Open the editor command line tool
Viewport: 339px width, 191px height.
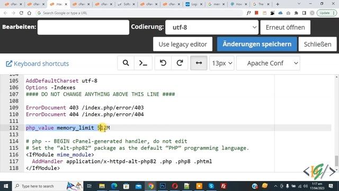(x=143, y=63)
